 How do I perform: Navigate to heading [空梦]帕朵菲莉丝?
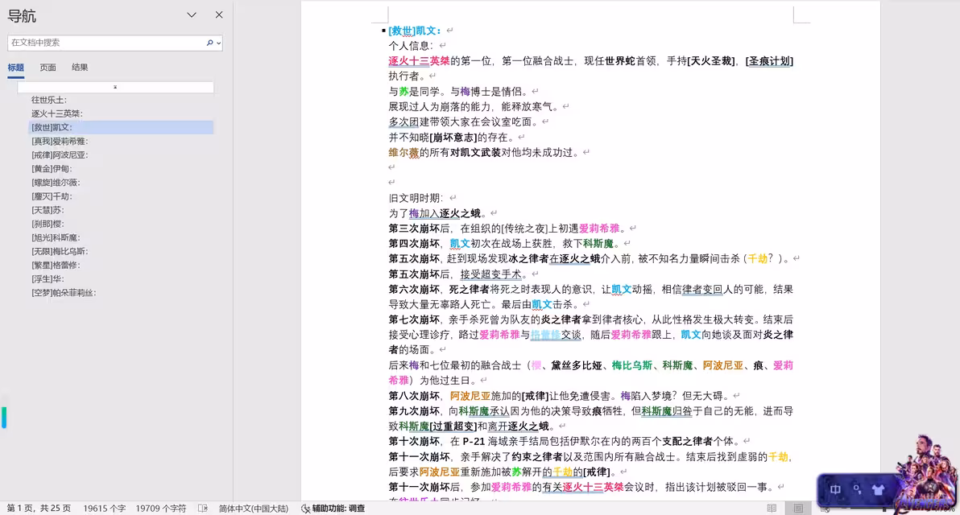coord(64,293)
